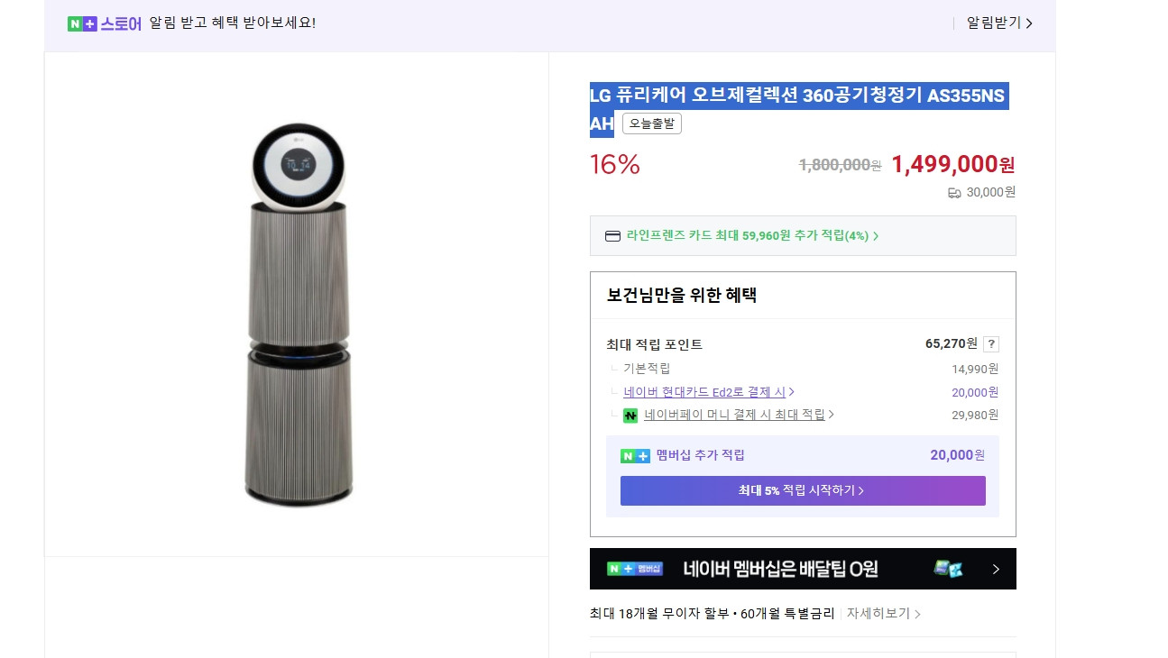Click the Naver Pay N icon beside 네이버페이 머니

click(630, 416)
